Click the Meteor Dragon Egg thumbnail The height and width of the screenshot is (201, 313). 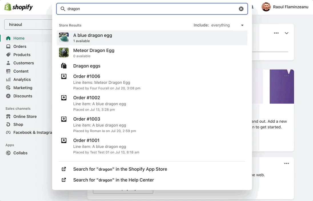tap(64, 53)
